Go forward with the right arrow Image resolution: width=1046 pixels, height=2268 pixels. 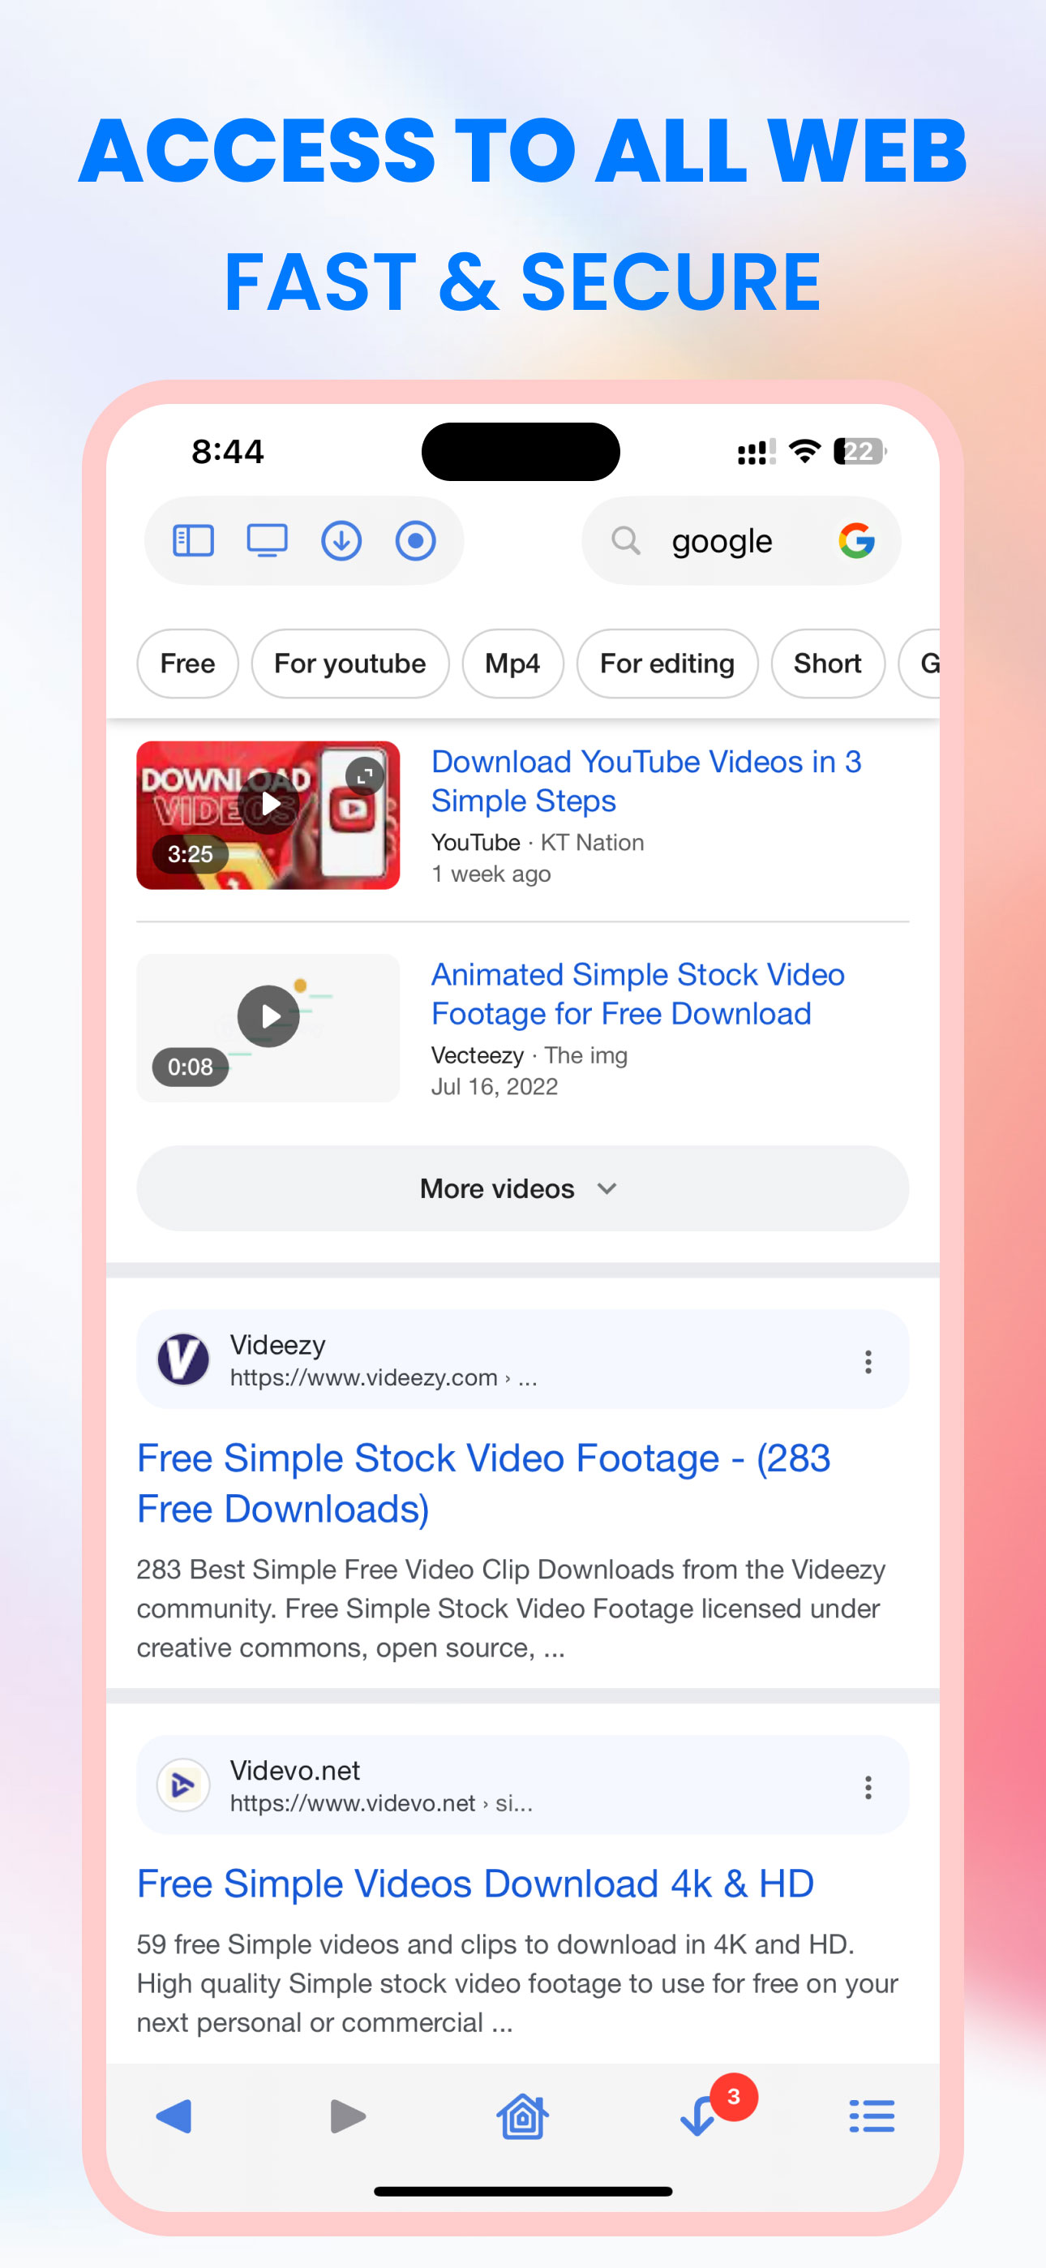point(348,2116)
